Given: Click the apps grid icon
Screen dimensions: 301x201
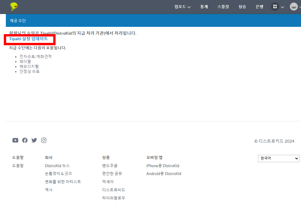Looking at the screenshot, I should pyautogui.click(x=275, y=7).
